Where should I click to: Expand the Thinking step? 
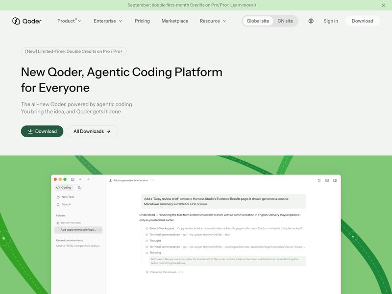153,253
